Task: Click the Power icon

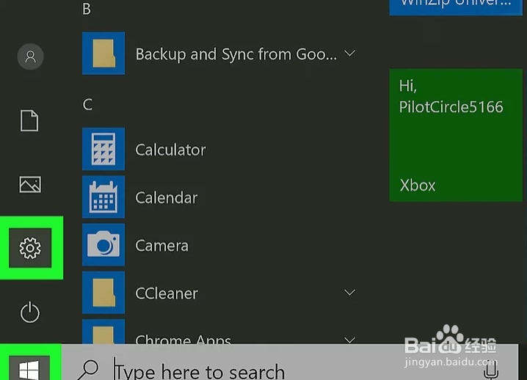Action: click(x=30, y=312)
